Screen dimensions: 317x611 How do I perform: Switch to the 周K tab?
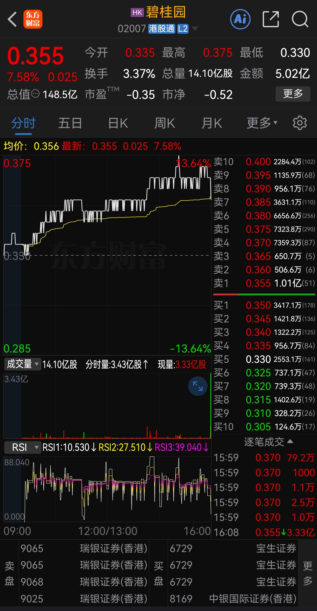pos(165,123)
